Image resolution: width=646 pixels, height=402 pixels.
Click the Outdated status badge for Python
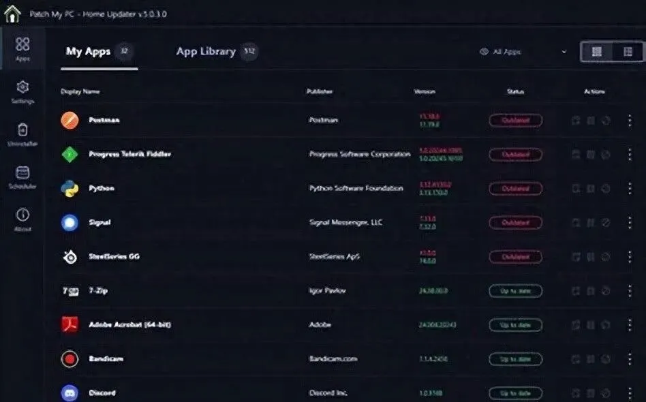tap(515, 189)
